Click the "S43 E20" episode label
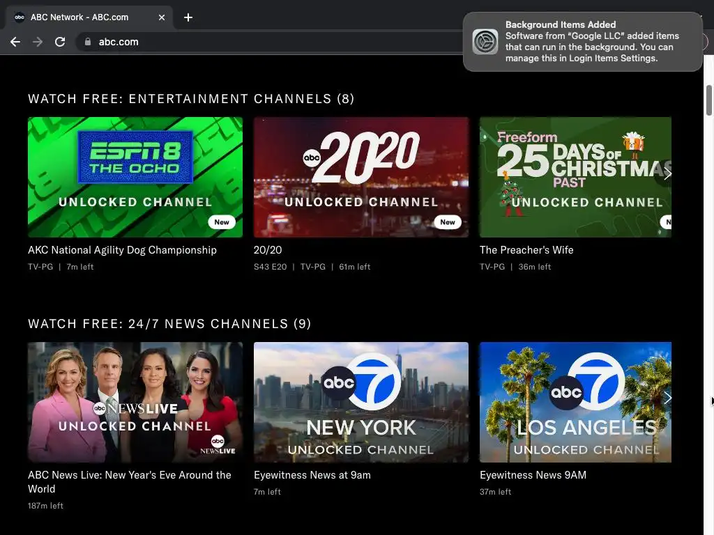This screenshot has height=535, width=714. (x=270, y=267)
